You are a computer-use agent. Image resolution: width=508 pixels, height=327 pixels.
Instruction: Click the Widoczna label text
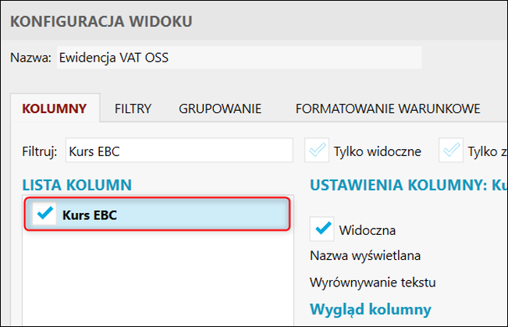point(368,230)
